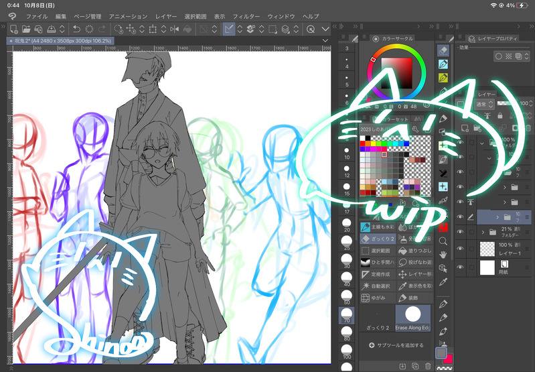The width and height of the screenshot is (535, 372).
Task: Click the stepper beside the Snap to ruler icon
Action: coord(240,29)
